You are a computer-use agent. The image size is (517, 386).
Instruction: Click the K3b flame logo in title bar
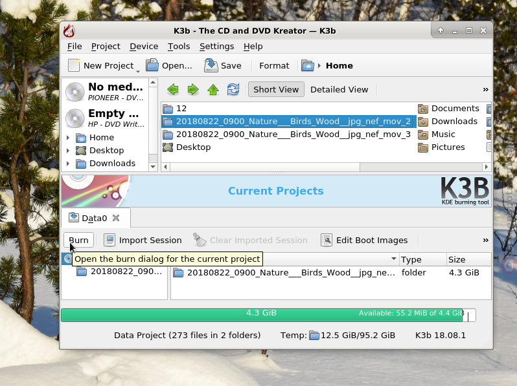pyautogui.click(x=69, y=30)
